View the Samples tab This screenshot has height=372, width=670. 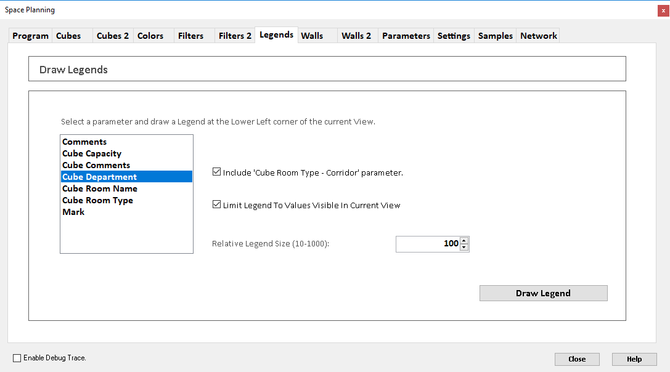coord(495,36)
